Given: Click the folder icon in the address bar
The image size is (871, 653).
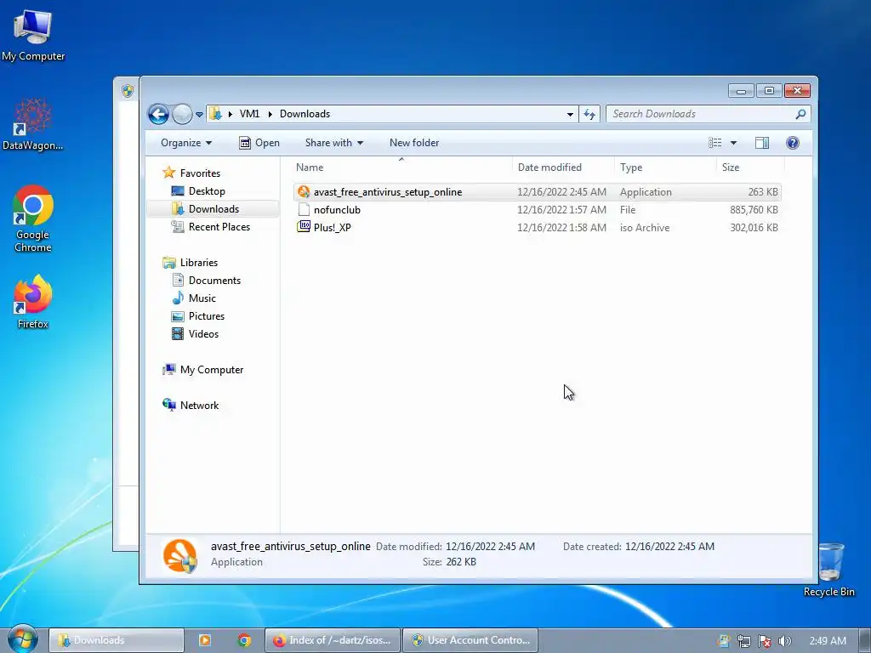Looking at the screenshot, I should [x=215, y=114].
